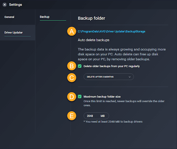
Task: Click the 'Backup folder' title text
Action: [x=91, y=18]
